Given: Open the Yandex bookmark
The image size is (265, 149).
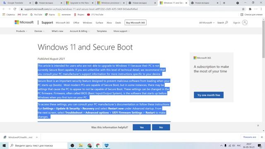Looking at the screenshot, I should point(79,15).
